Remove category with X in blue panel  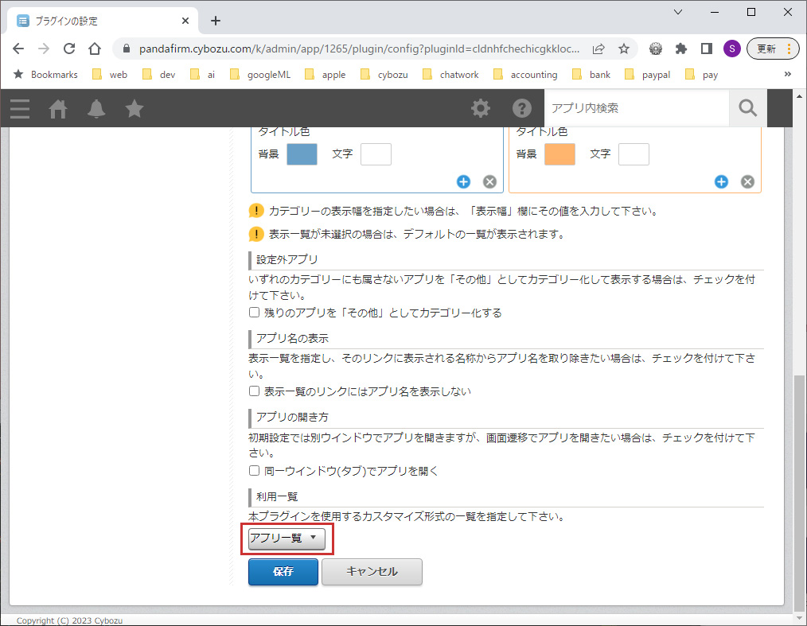(489, 181)
